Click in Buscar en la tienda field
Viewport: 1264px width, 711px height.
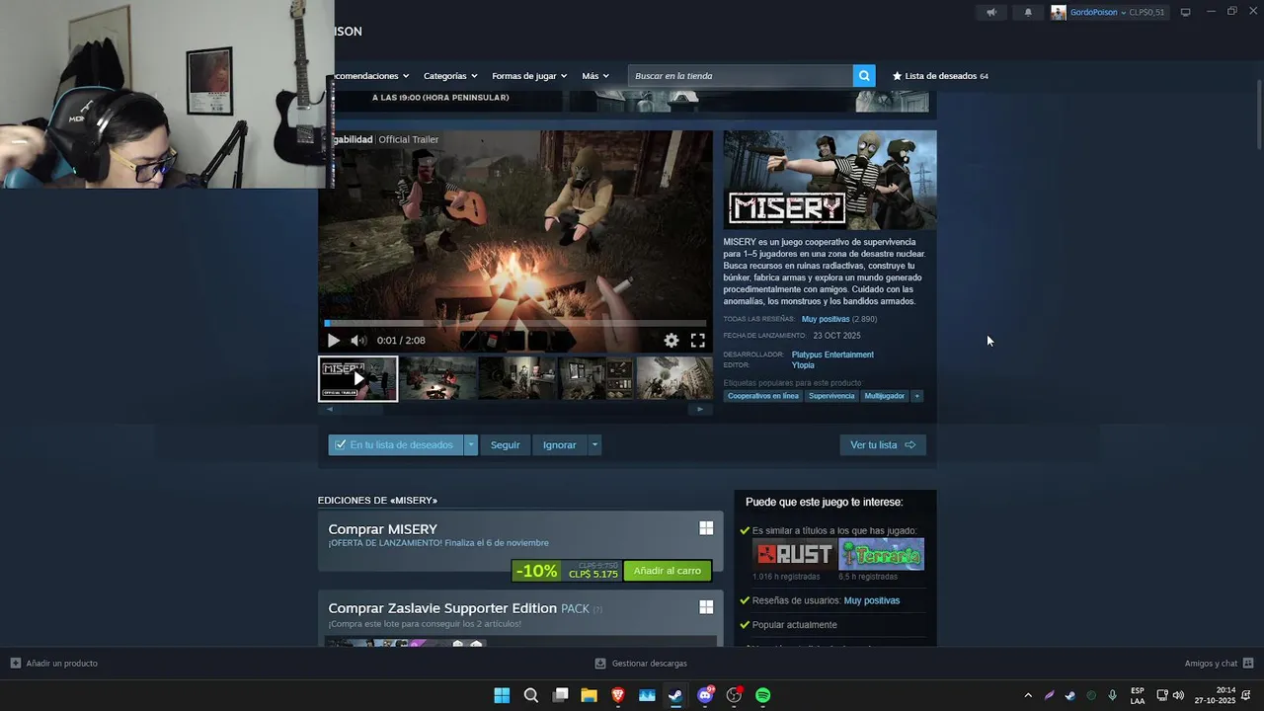pos(741,75)
